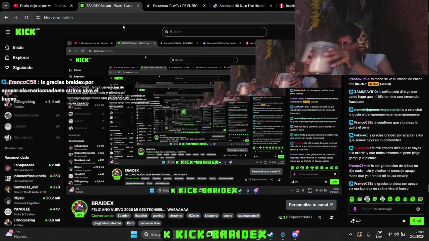Open offline channel ElZeein in sidebar

pyautogui.click(x=32, y=126)
